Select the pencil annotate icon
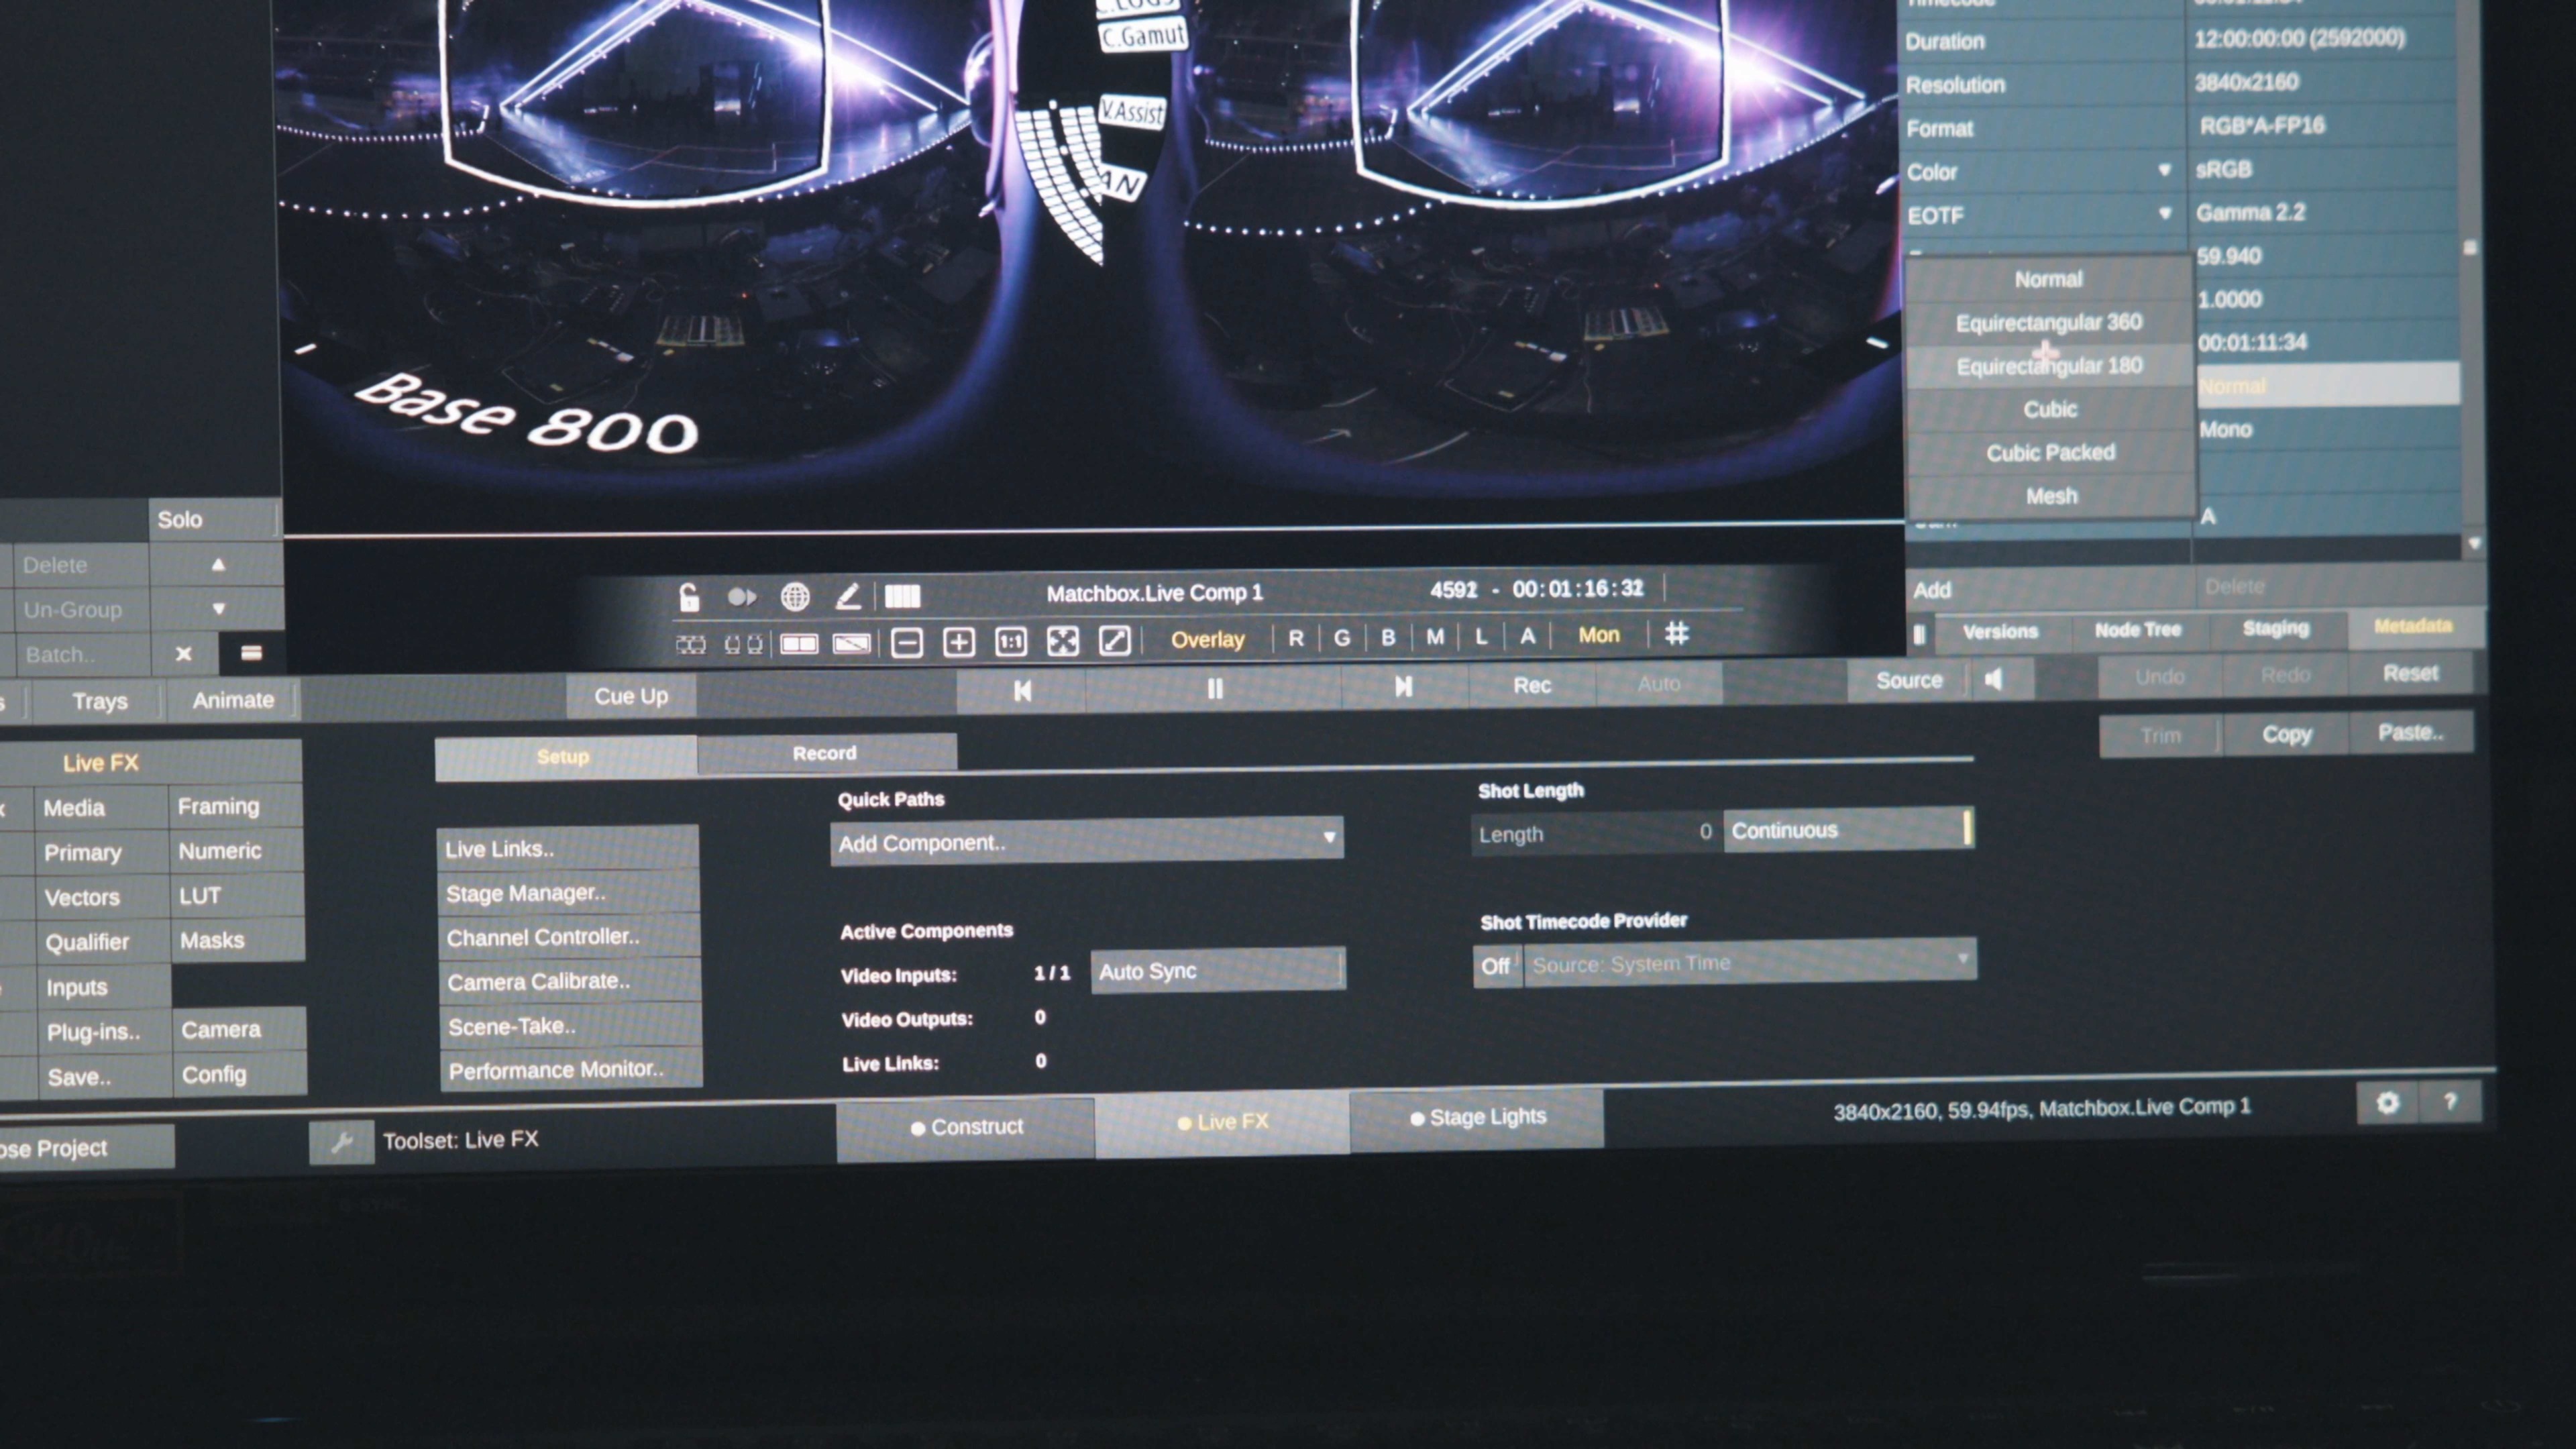Screen dimensions: 2576x1449 click(x=848, y=597)
